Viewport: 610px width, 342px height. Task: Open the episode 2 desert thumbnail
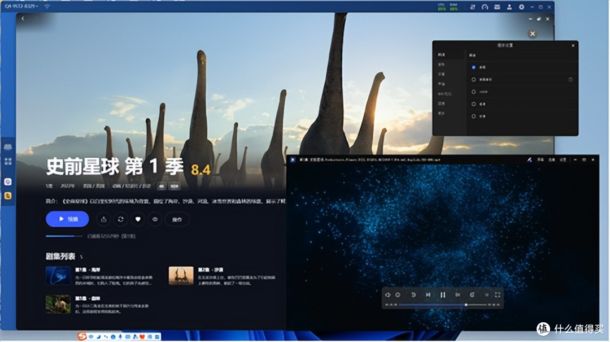pyautogui.click(x=181, y=276)
